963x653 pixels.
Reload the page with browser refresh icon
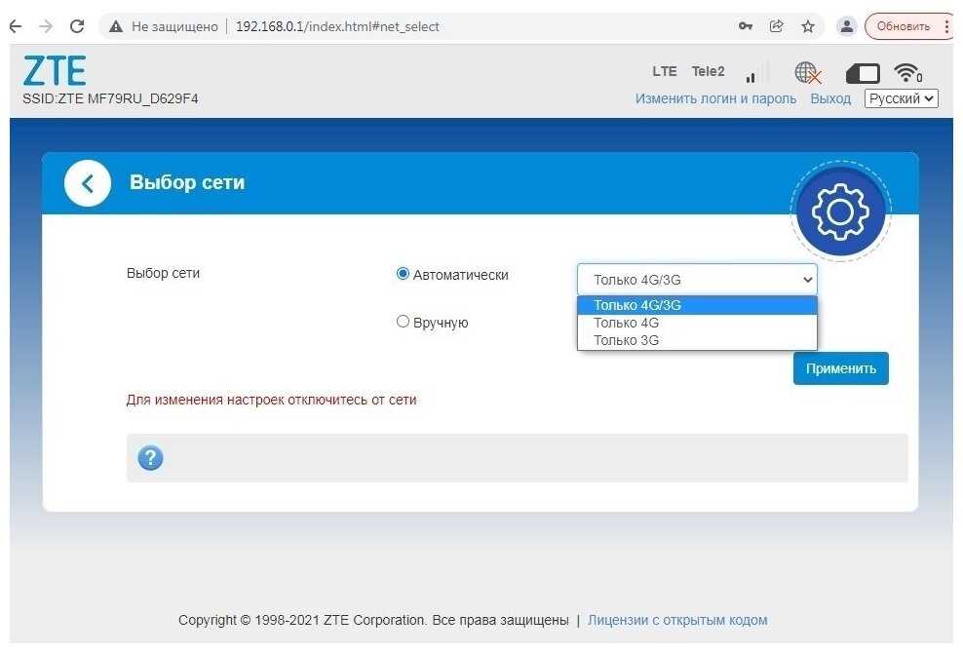(x=78, y=26)
